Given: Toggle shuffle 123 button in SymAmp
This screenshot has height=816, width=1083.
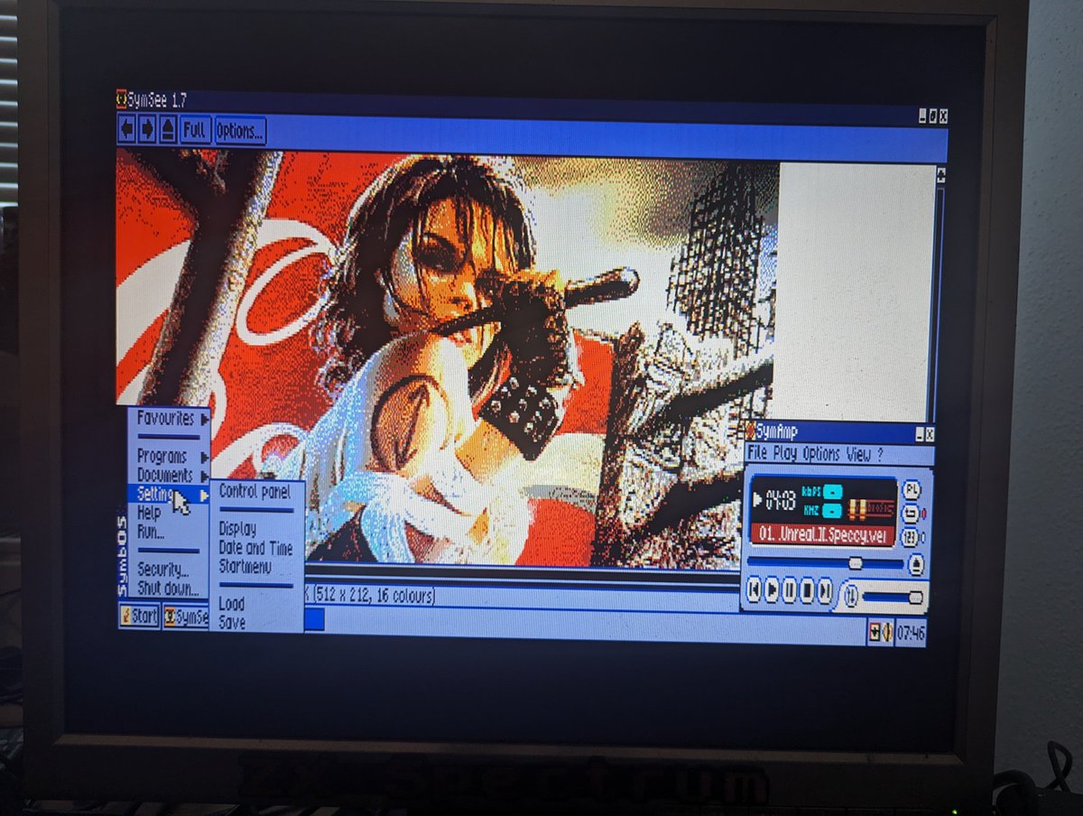Looking at the screenshot, I should point(912,537).
